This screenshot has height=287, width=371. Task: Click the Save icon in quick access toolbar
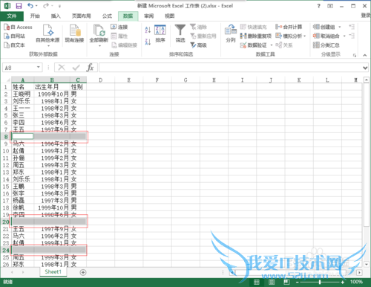tap(19, 5)
